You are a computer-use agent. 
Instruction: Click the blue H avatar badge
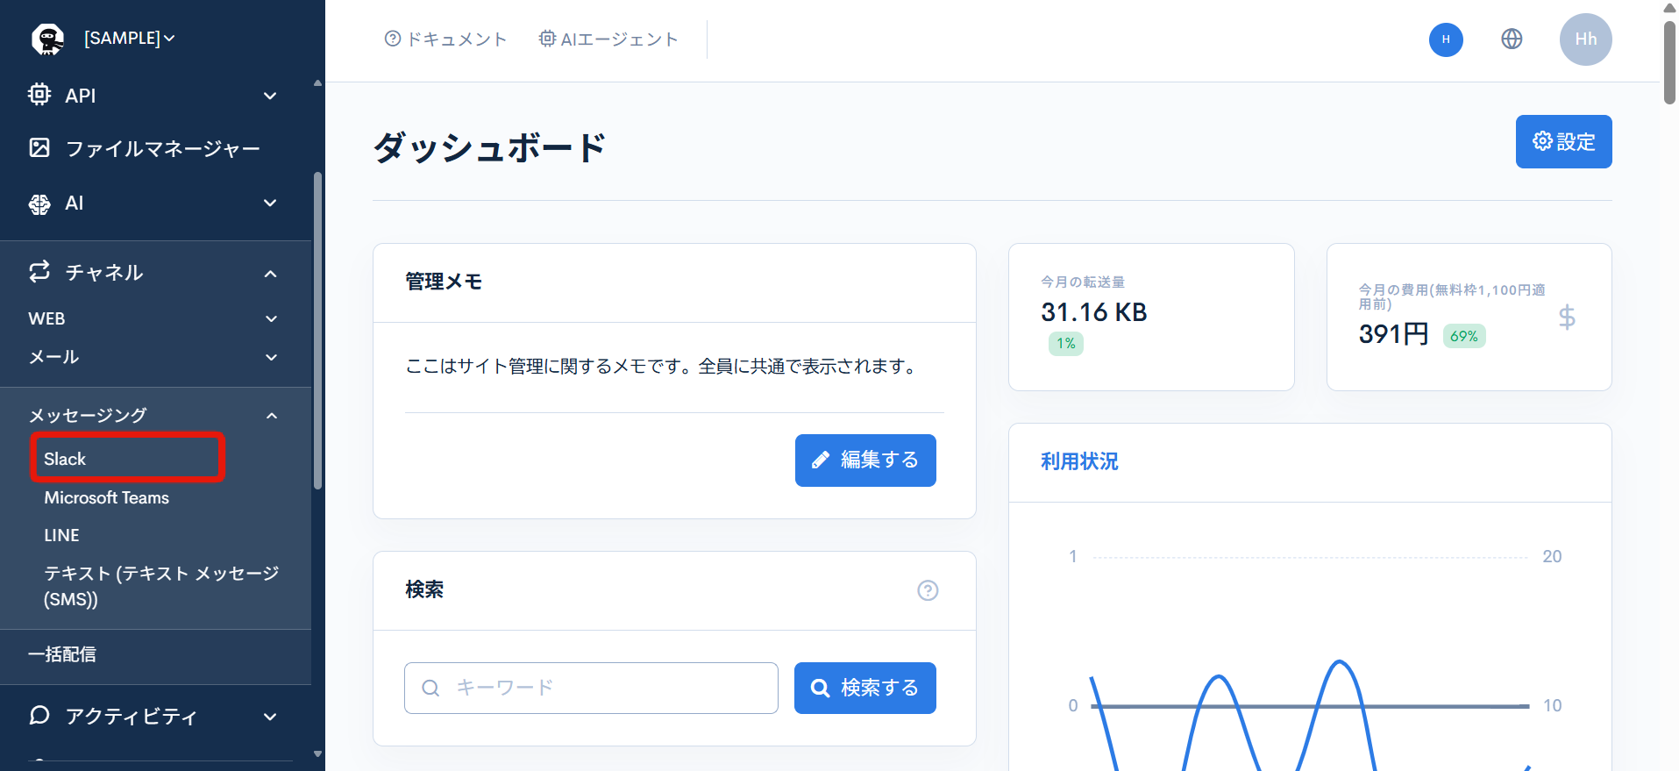[x=1446, y=39]
